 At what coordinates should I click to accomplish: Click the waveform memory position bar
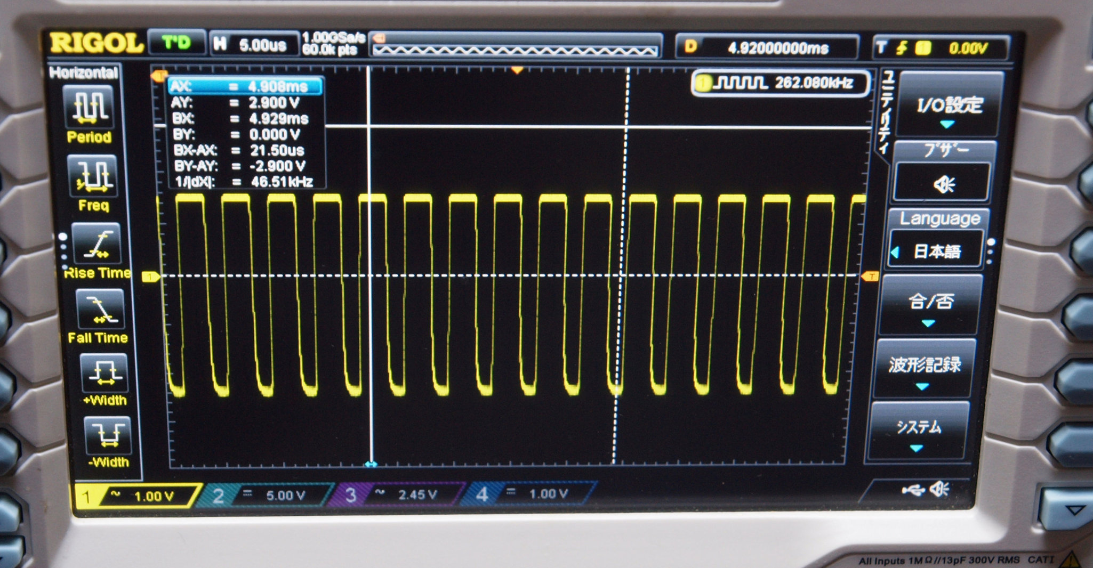pyautogui.click(x=515, y=46)
